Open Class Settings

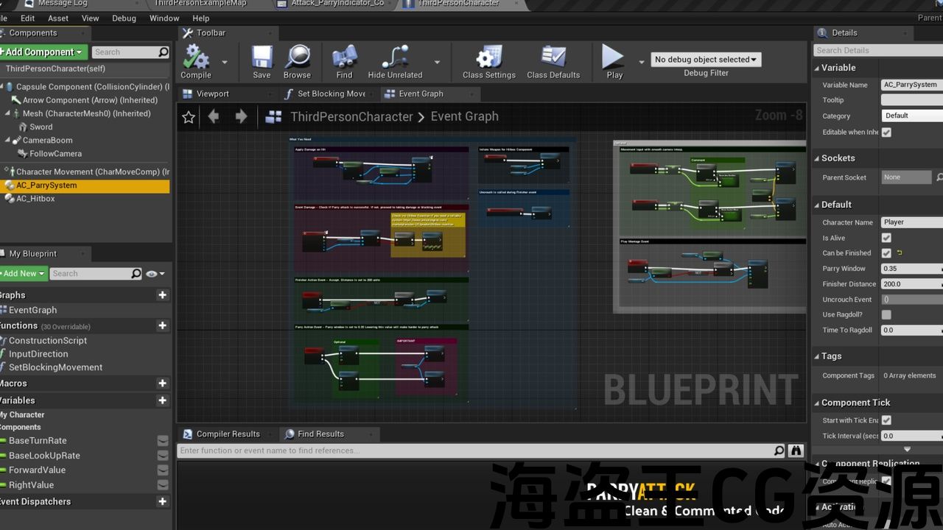488,58
